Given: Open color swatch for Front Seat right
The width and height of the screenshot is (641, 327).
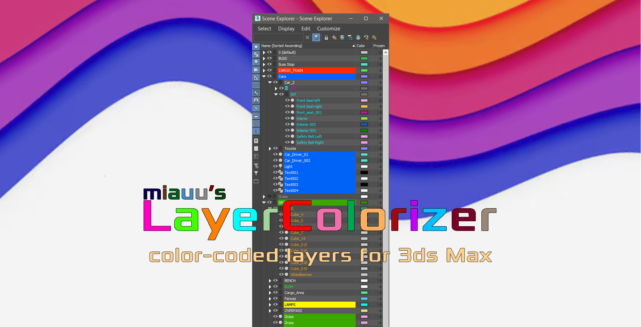Looking at the screenshot, I should 364,106.
